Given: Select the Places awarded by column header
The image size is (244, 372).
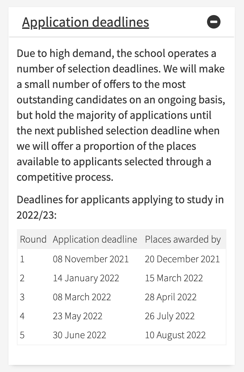Looking at the screenshot, I should point(183,239).
